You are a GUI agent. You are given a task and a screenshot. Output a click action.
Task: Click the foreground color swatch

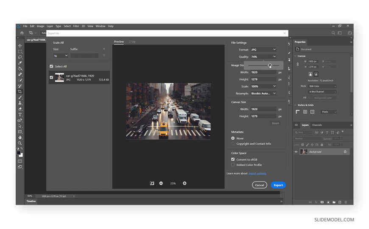19,153
